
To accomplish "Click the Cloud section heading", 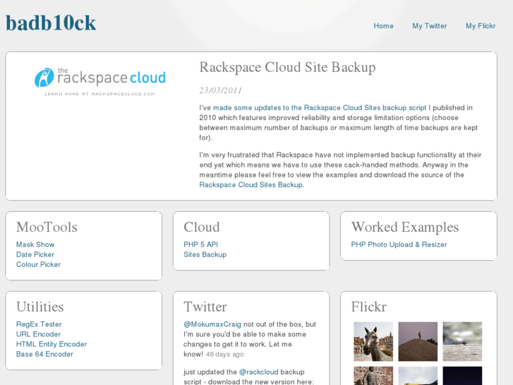I will [x=202, y=227].
